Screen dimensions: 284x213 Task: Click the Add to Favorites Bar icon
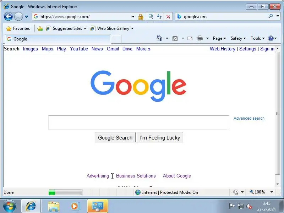pos(40,28)
